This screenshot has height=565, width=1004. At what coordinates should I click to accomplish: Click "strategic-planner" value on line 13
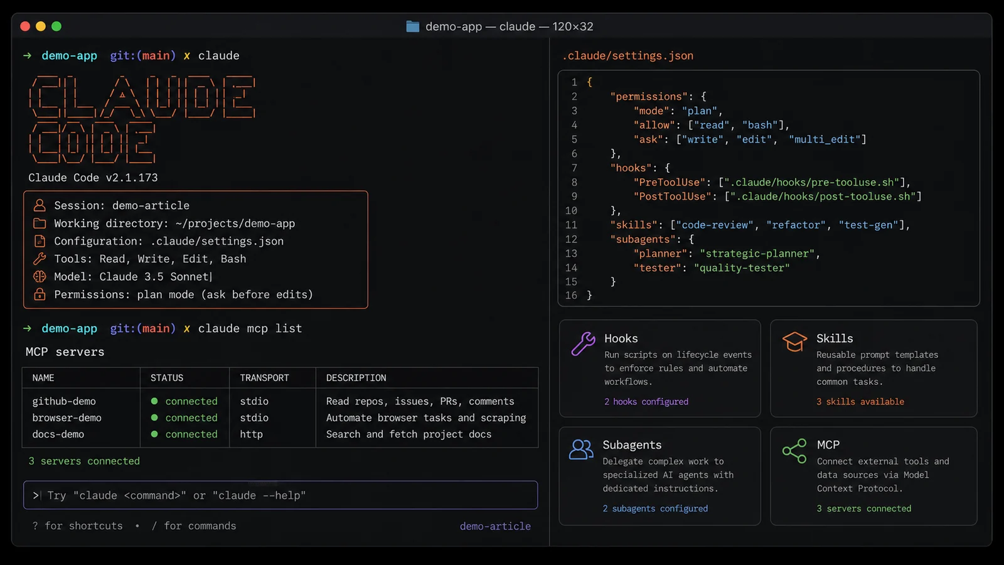tap(757, 254)
